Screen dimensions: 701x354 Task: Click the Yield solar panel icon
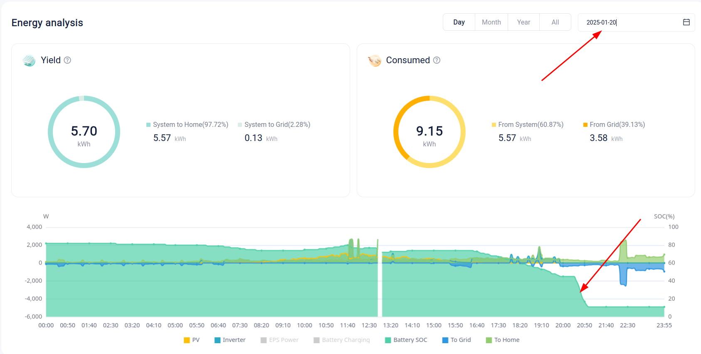click(29, 61)
